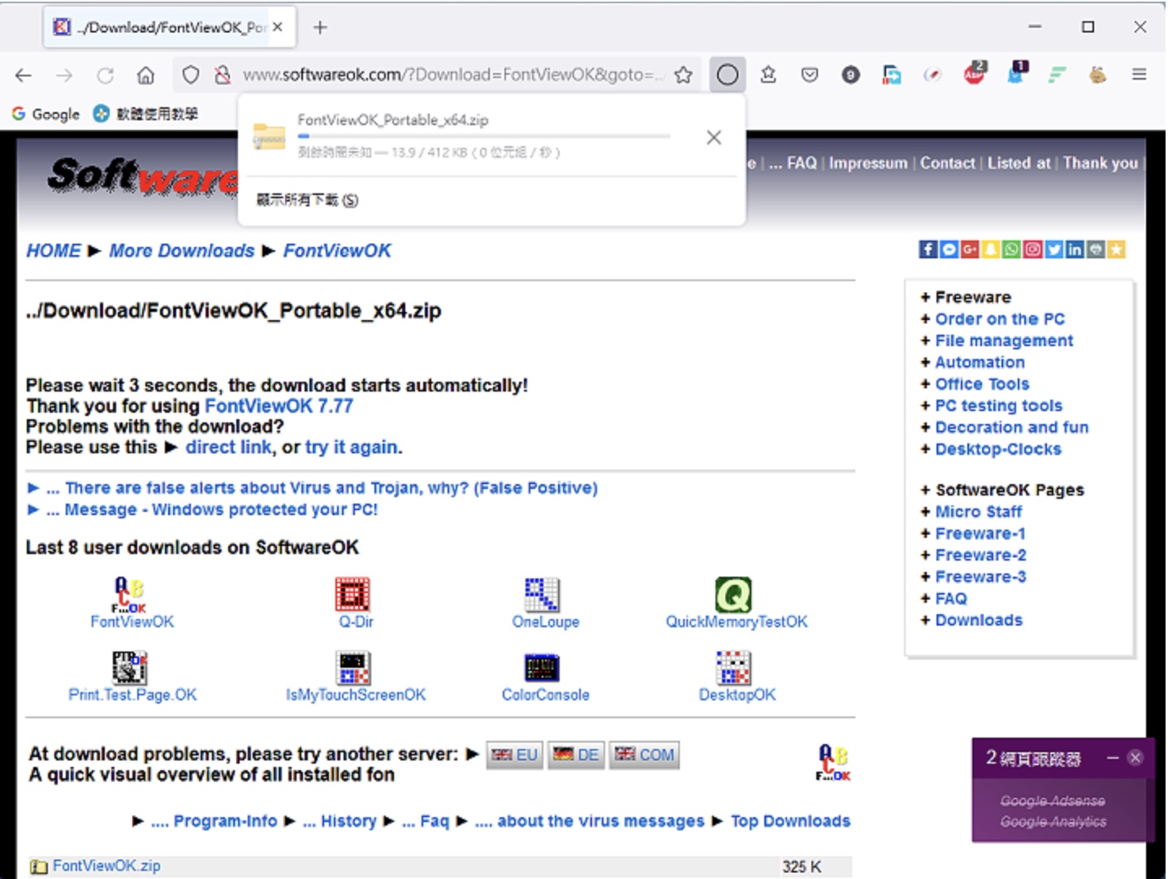The height and width of the screenshot is (879, 1168).
Task: Select the ../Download/FontViewOK_Por tab
Action: (x=170, y=28)
